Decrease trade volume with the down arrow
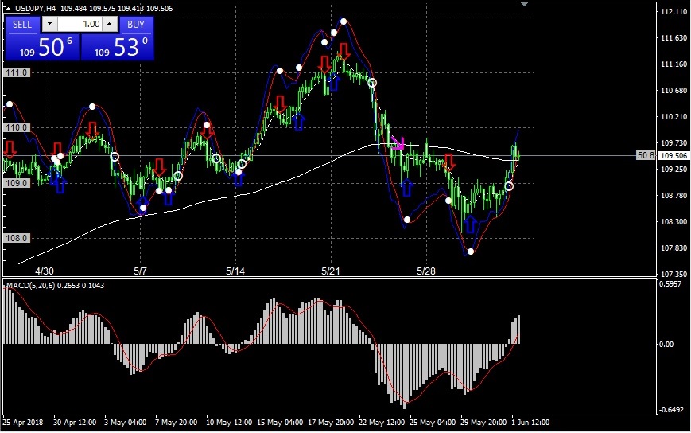 tap(49, 24)
